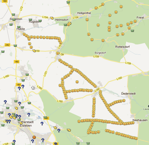149x145 pixels.
Task: Select the yellow multi-cache icon on the L159 label
Action: [x=34, y=51]
